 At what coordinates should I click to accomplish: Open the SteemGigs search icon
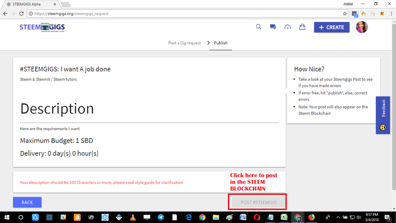coord(259,27)
